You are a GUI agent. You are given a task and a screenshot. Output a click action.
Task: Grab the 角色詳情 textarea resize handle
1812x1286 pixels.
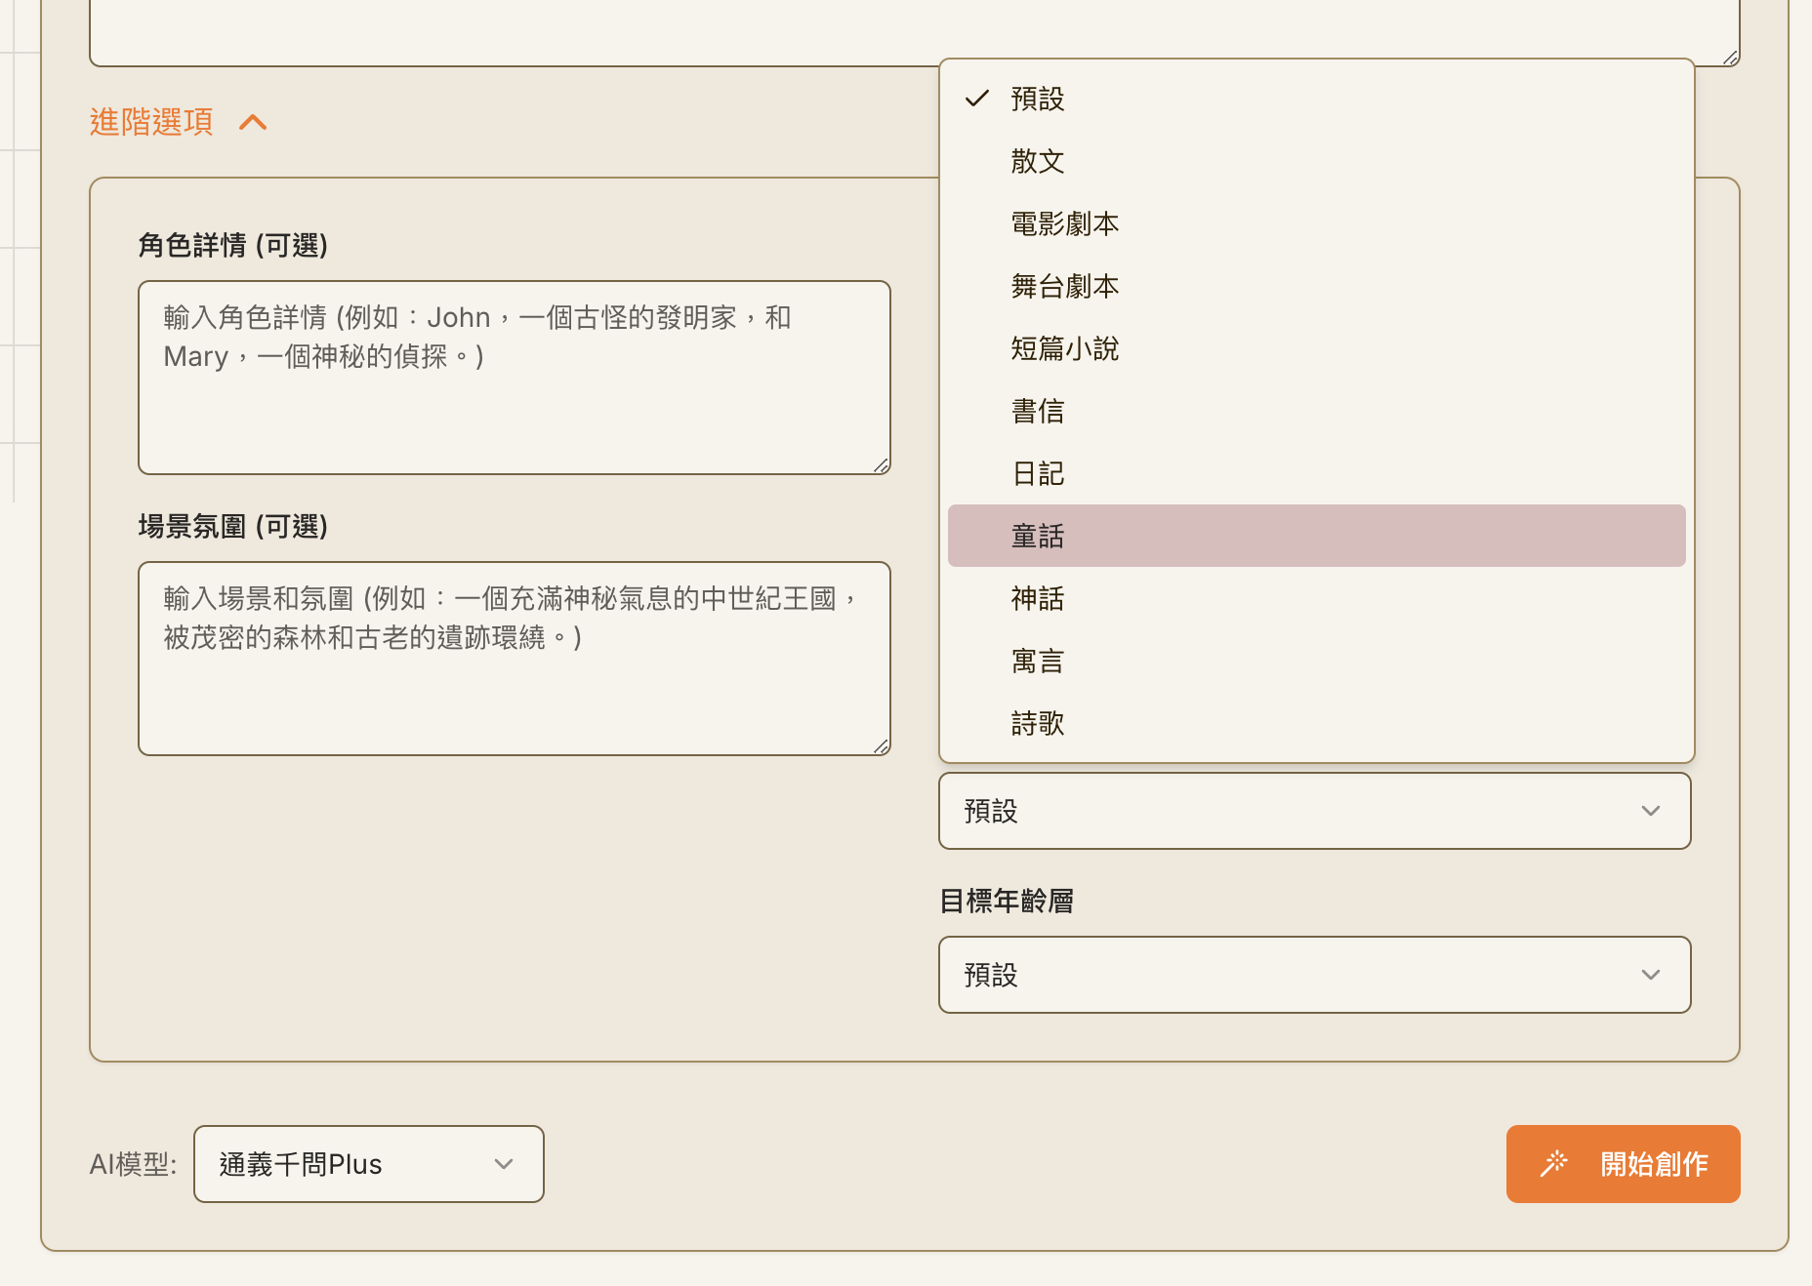pos(881,465)
